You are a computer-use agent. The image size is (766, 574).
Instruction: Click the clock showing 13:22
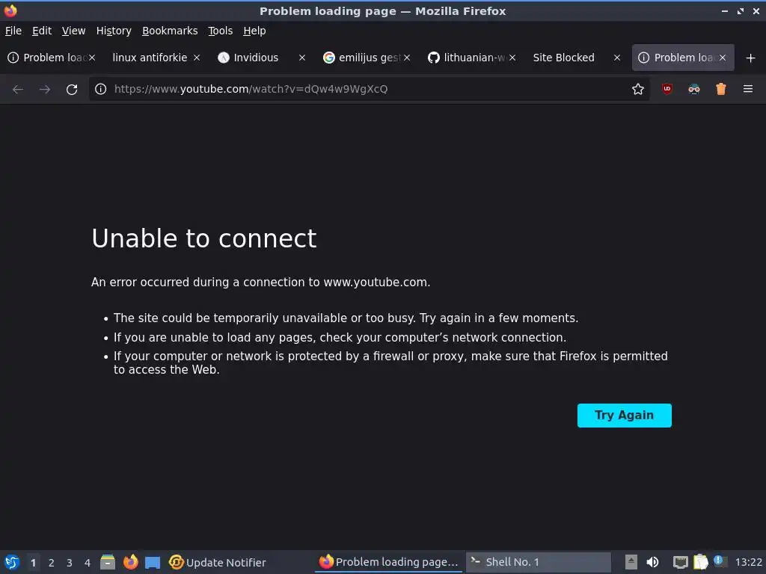coord(748,562)
